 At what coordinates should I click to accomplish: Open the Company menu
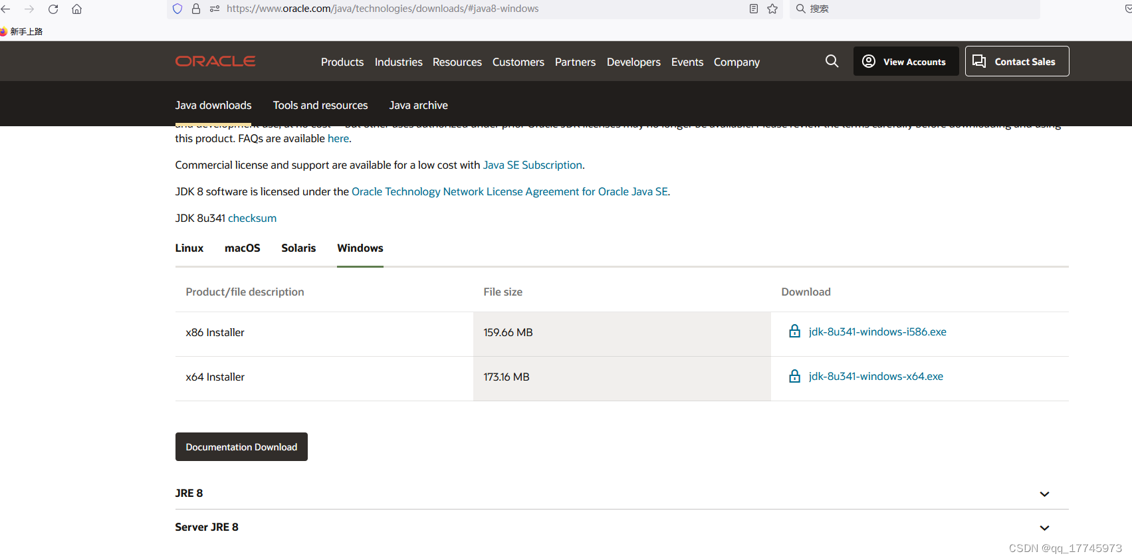point(736,62)
